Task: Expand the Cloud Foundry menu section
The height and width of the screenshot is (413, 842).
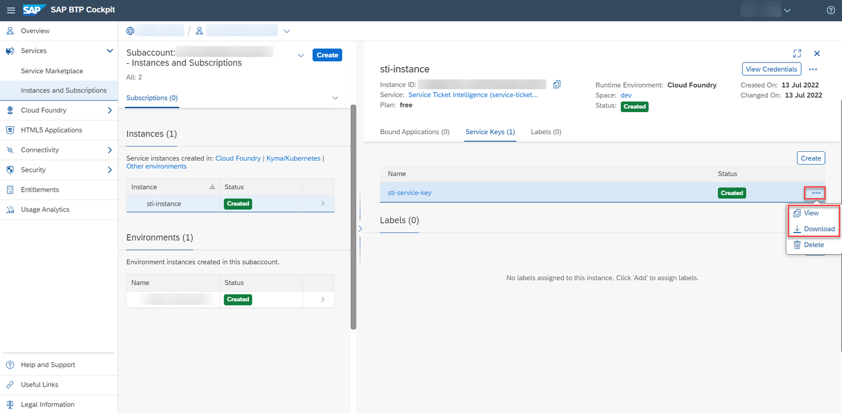Action: click(110, 110)
